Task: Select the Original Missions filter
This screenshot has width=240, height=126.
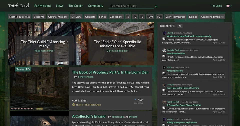Action: (58, 17)
